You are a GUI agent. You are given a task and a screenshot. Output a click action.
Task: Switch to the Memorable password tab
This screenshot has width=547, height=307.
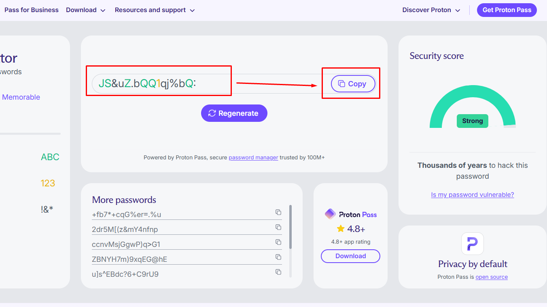pyautogui.click(x=21, y=97)
